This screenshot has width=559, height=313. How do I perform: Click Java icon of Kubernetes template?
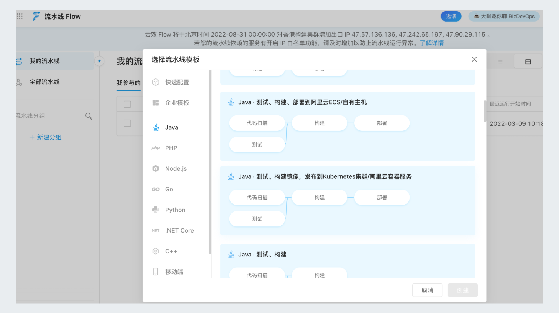231,176
